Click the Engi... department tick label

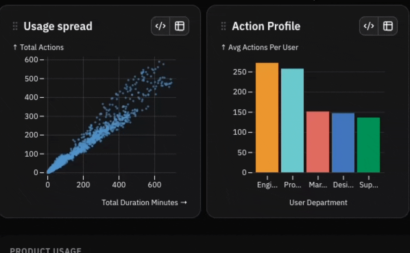(267, 185)
